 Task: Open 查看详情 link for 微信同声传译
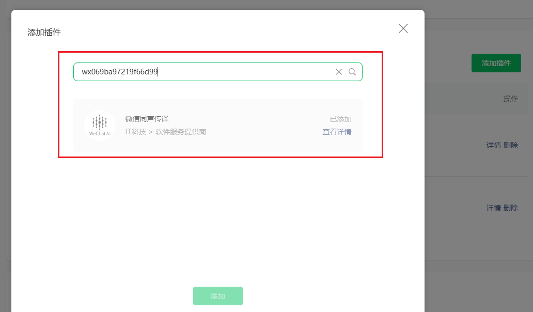[x=337, y=132]
